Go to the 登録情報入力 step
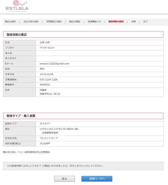The height and width of the screenshot is (185, 168). 94,22
